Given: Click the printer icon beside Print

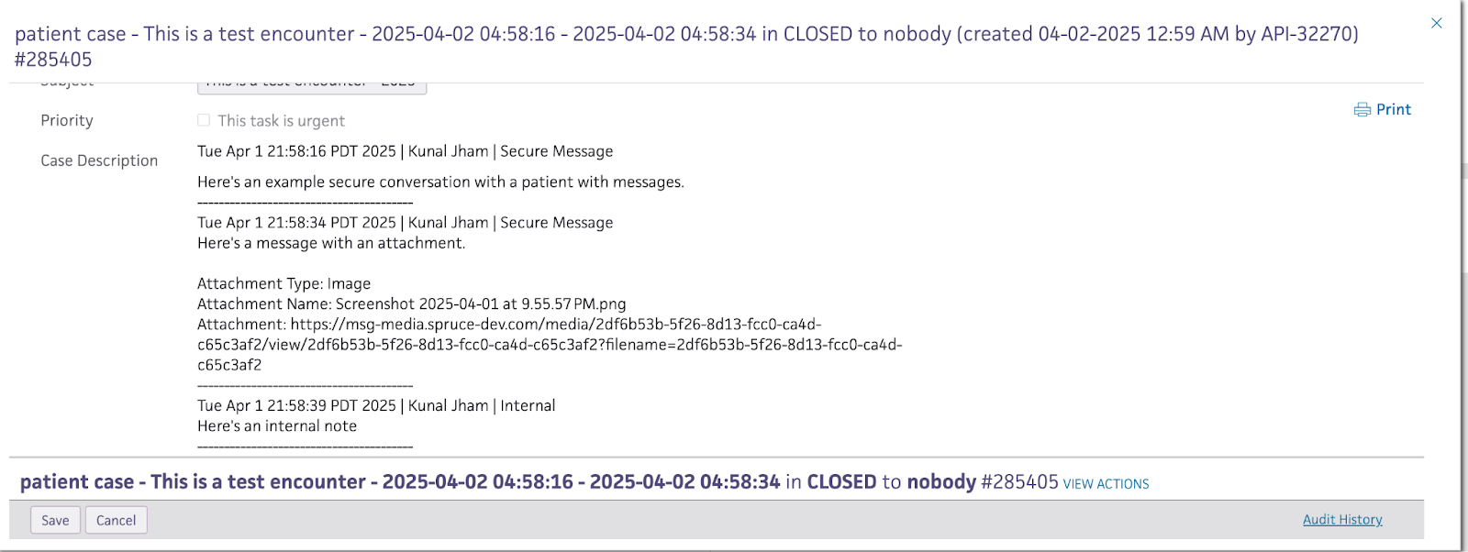Looking at the screenshot, I should point(1362,110).
